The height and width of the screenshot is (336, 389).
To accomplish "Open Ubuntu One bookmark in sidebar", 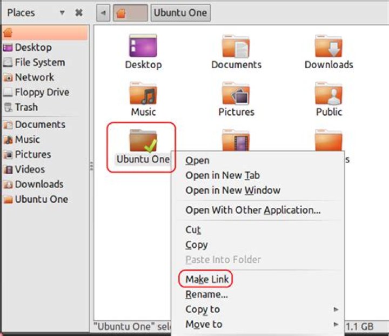I will click(x=36, y=199).
